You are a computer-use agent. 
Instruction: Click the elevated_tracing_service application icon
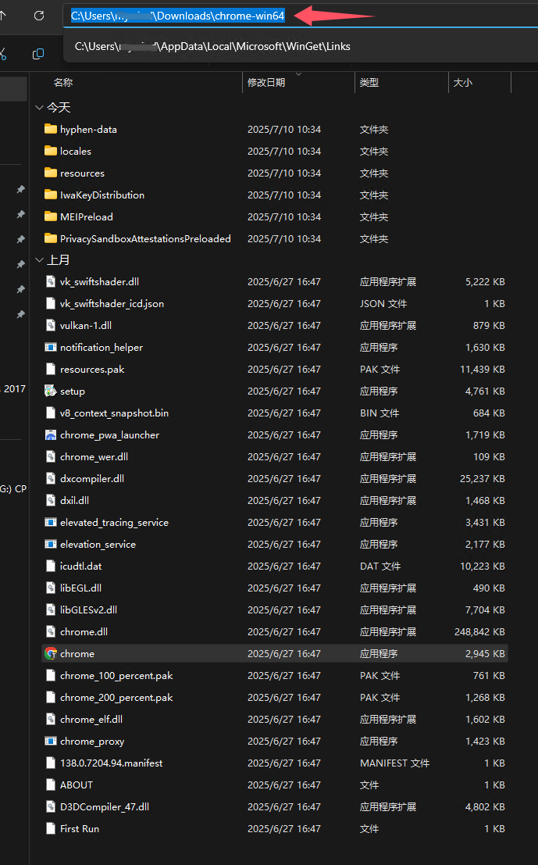51,523
